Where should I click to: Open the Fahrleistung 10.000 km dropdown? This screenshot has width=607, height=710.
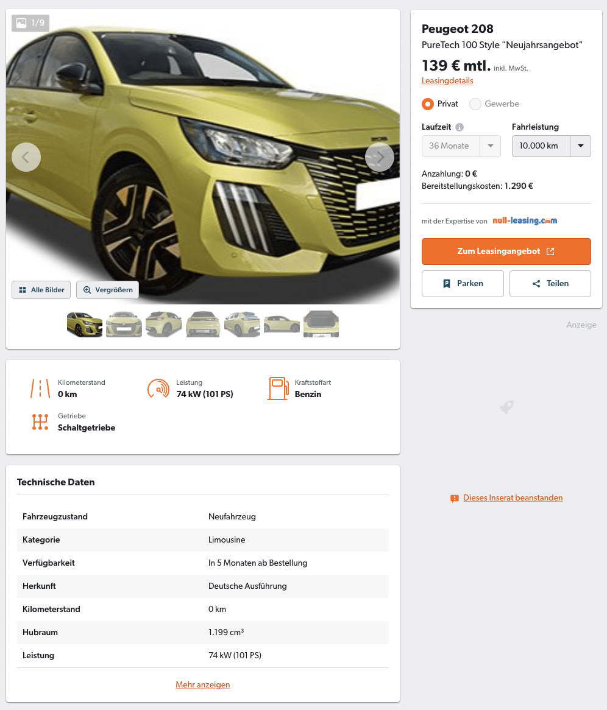click(x=552, y=146)
